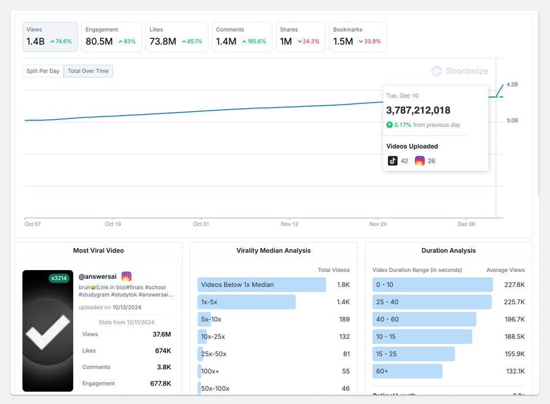Switch chart to Split Per Day
550x404 pixels.
(43, 71)
